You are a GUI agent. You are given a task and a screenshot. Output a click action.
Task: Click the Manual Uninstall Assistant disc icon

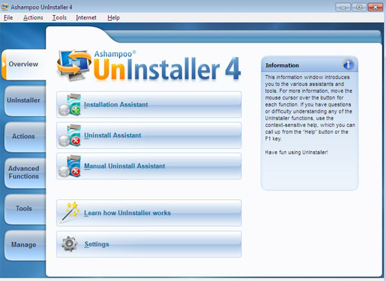click(70, 166)
